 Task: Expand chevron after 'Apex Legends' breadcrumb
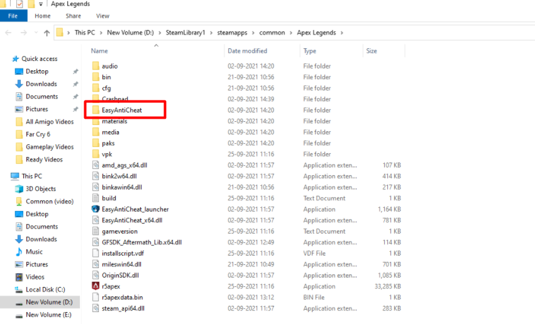(x=342, y=33)
